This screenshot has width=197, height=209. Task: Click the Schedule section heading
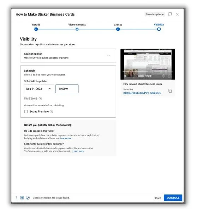point(29,71)
